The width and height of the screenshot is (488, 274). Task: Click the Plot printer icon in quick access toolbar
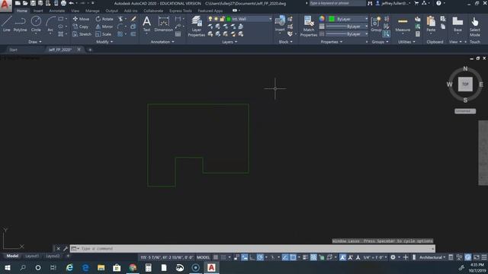(63, 3)
